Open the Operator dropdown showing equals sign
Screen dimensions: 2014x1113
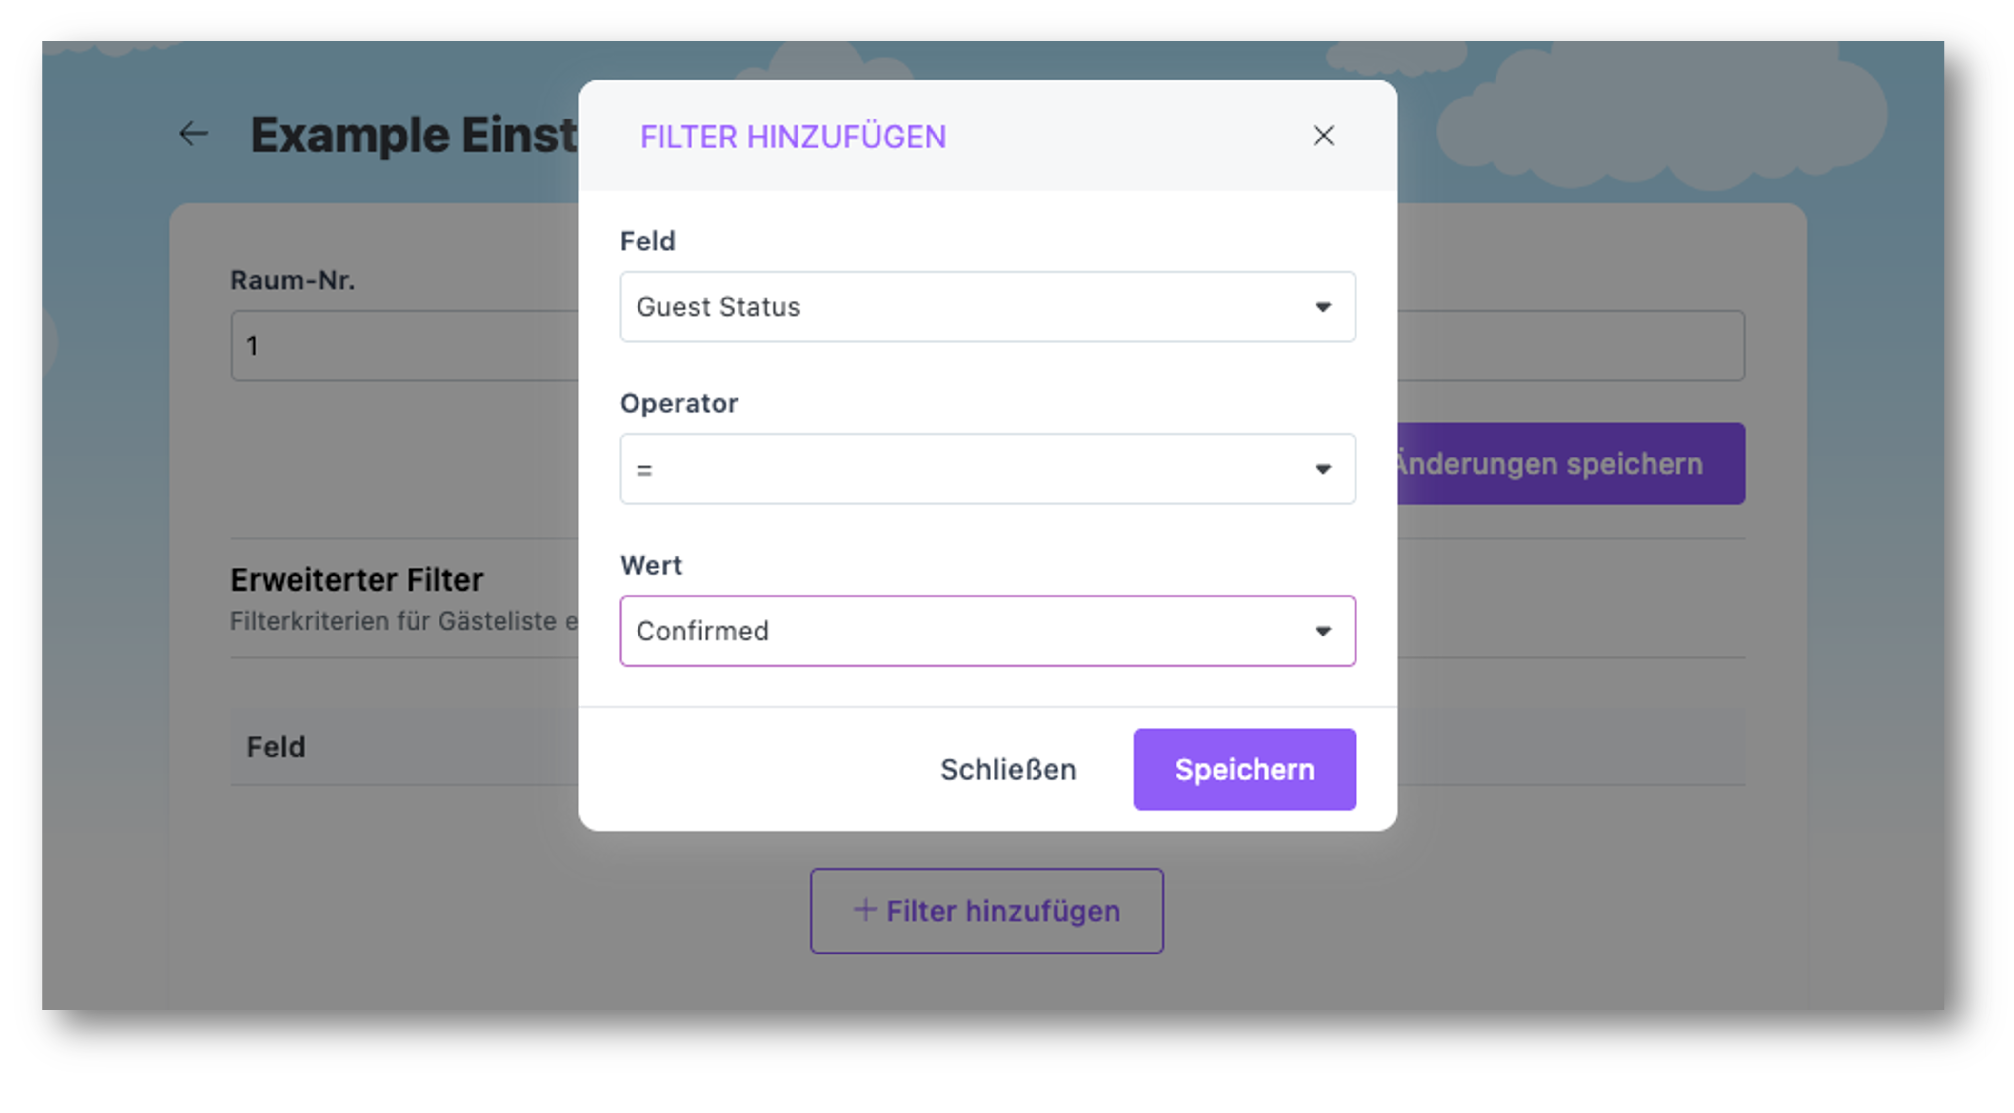pyautogui.click(x=987, y=469)
